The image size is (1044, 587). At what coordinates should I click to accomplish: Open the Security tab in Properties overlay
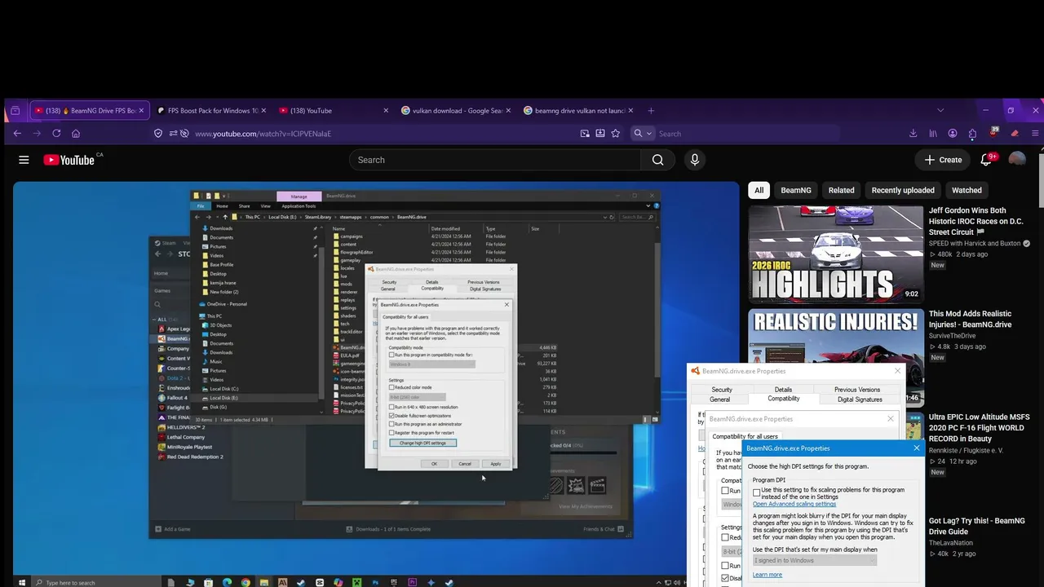(722, 390)
